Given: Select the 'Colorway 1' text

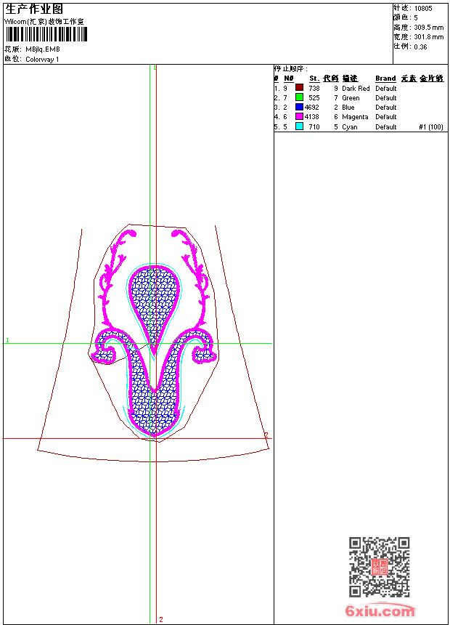Looking at the screenshot, I should tap(42, 60).
